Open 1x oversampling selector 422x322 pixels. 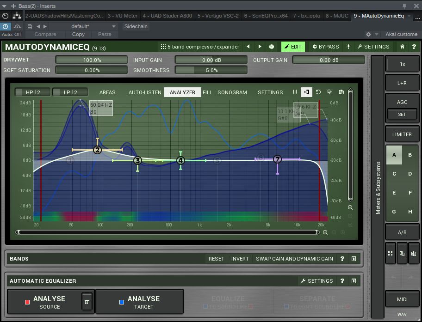[x=402, y=64]
